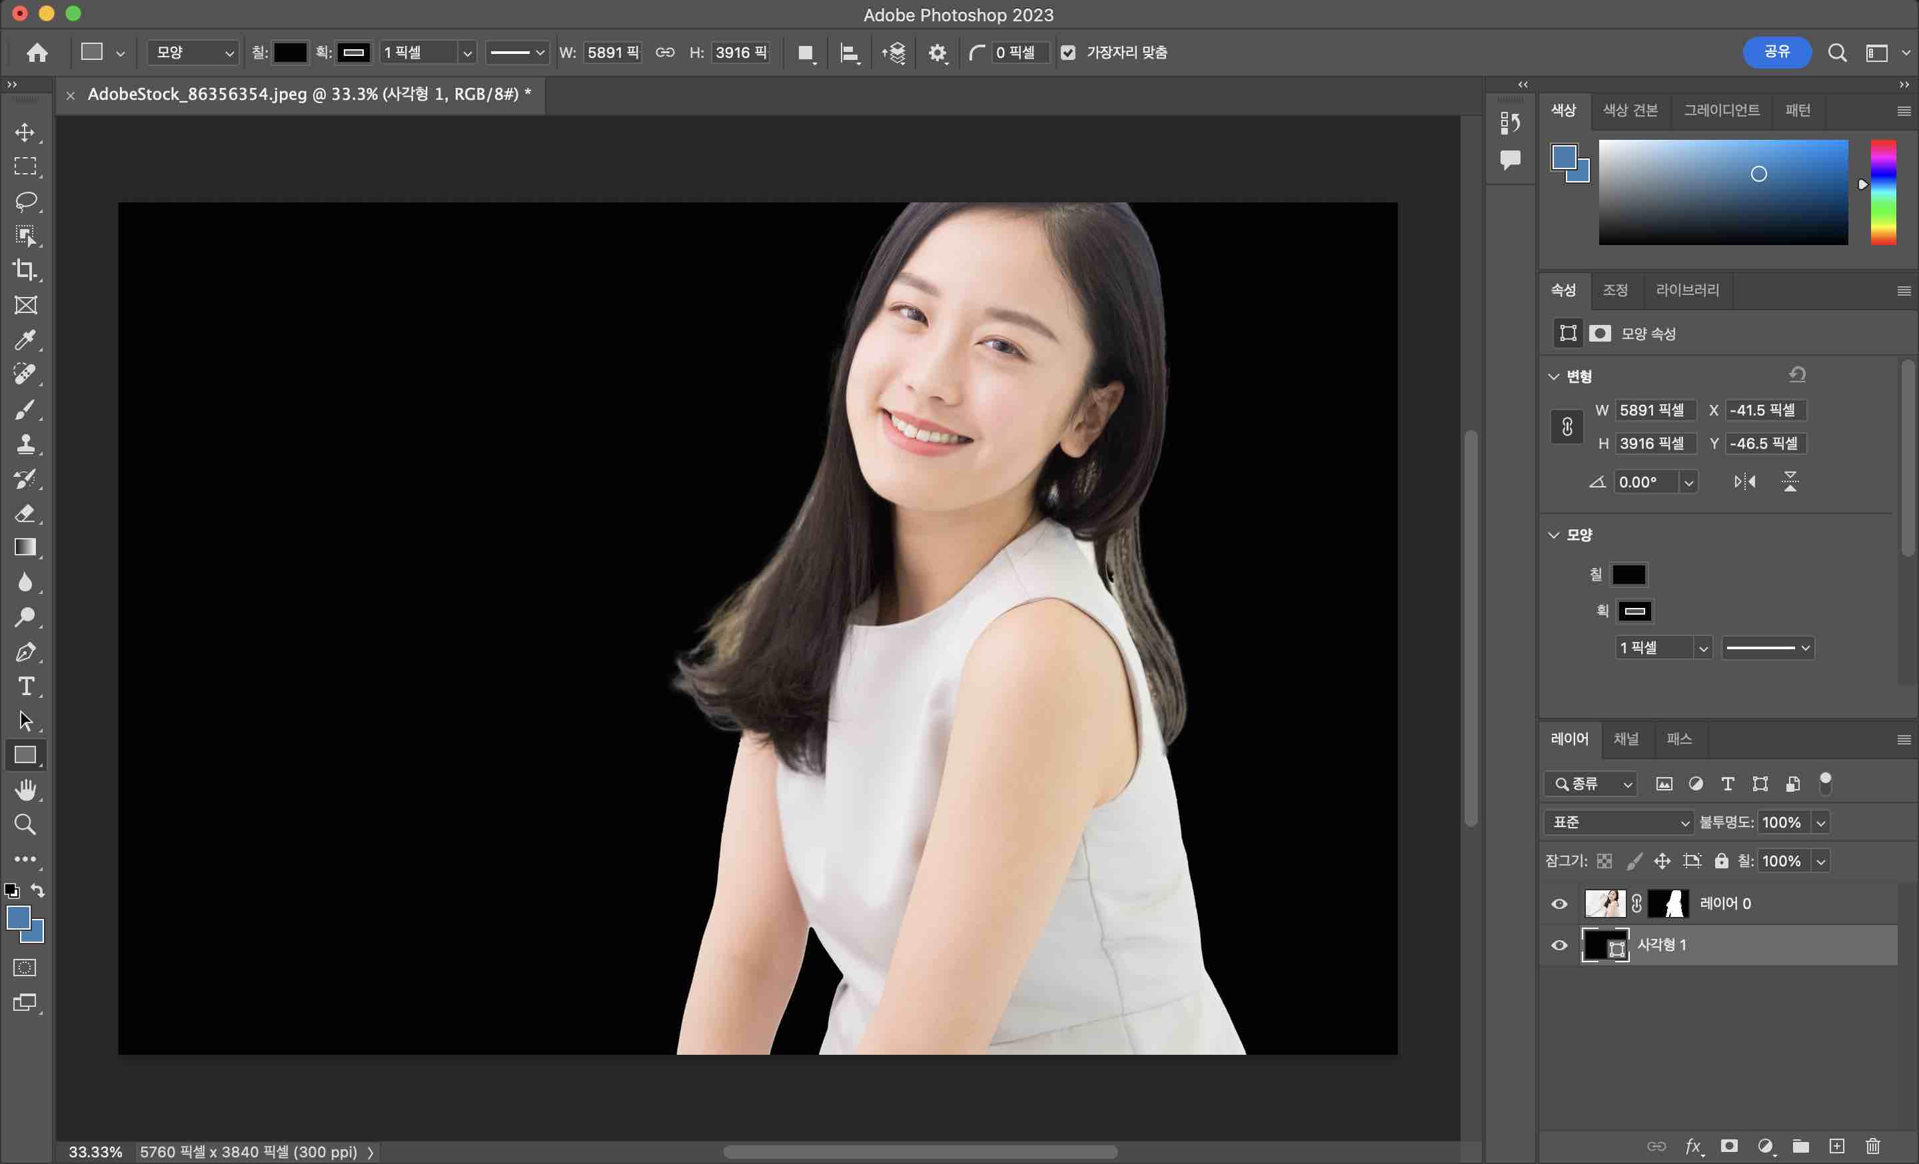This screenshot has width=1919, height=1164.
Task: Click the 칠 fill swatch in properties
Action: coord(1628,575)
